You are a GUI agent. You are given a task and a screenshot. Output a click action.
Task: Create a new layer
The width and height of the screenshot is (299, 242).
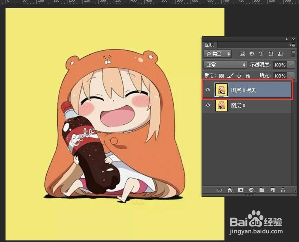pyautogui.click(x=272, y=190)
